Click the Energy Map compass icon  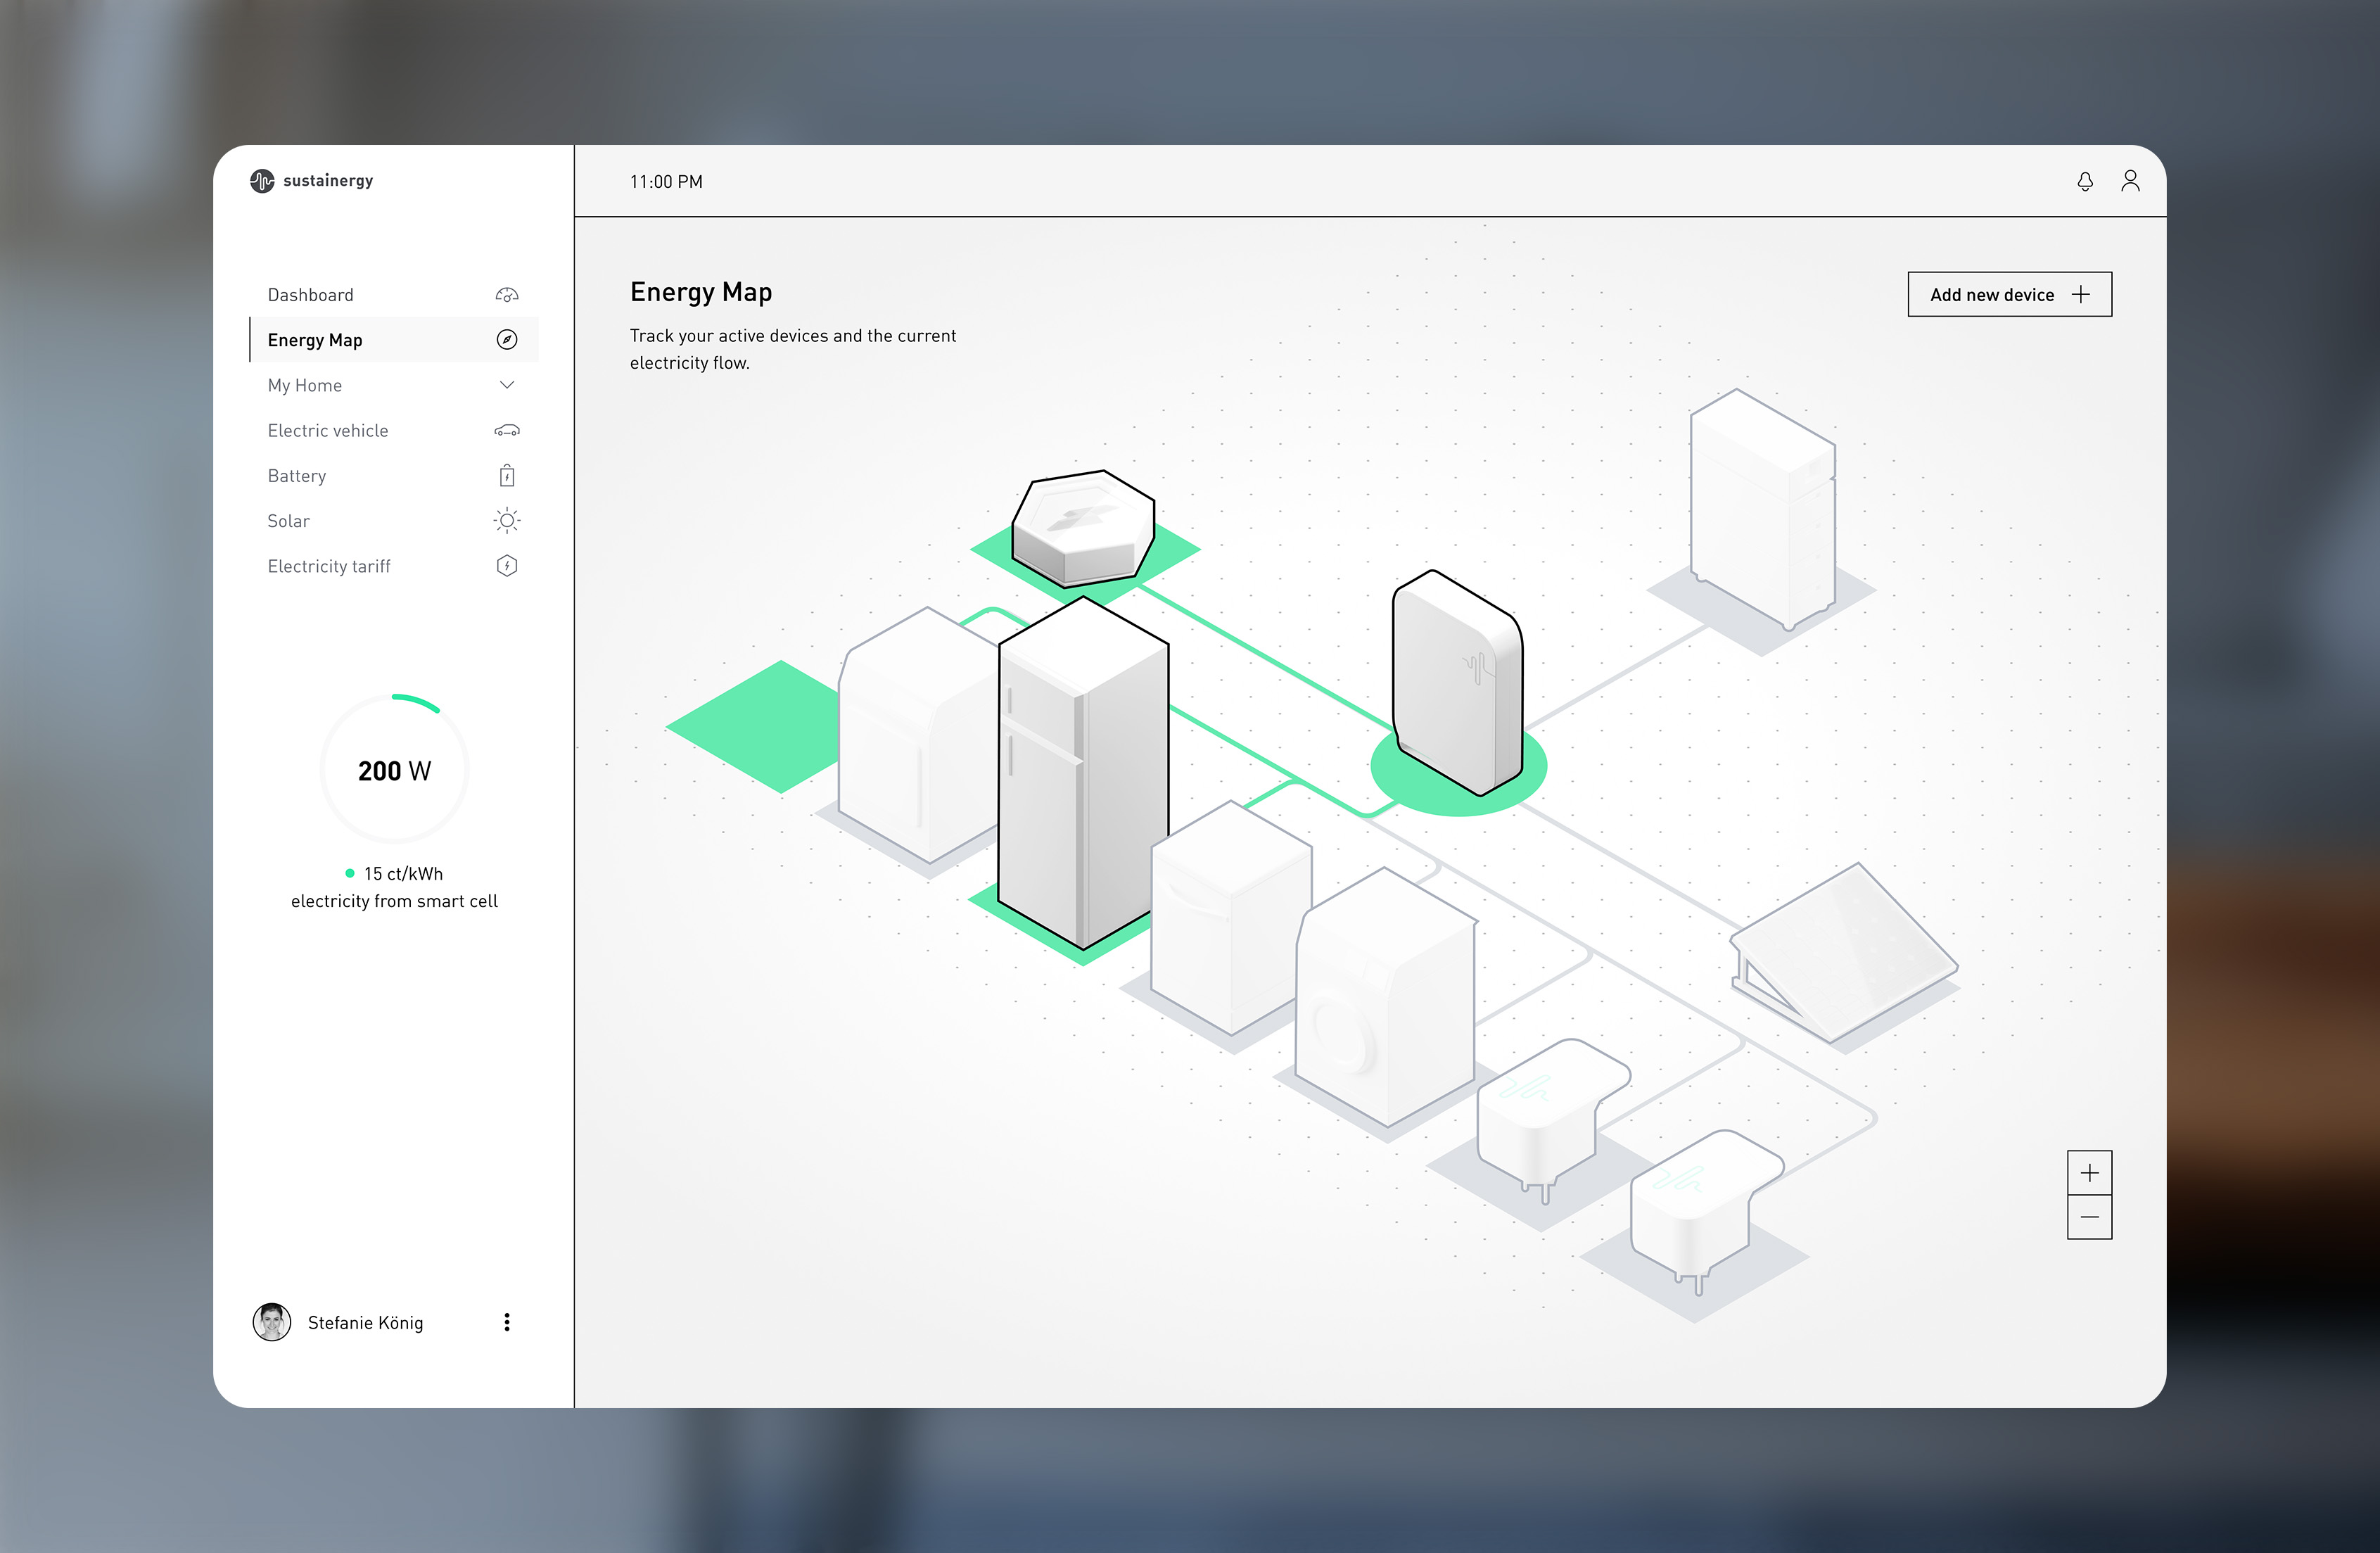507,340
